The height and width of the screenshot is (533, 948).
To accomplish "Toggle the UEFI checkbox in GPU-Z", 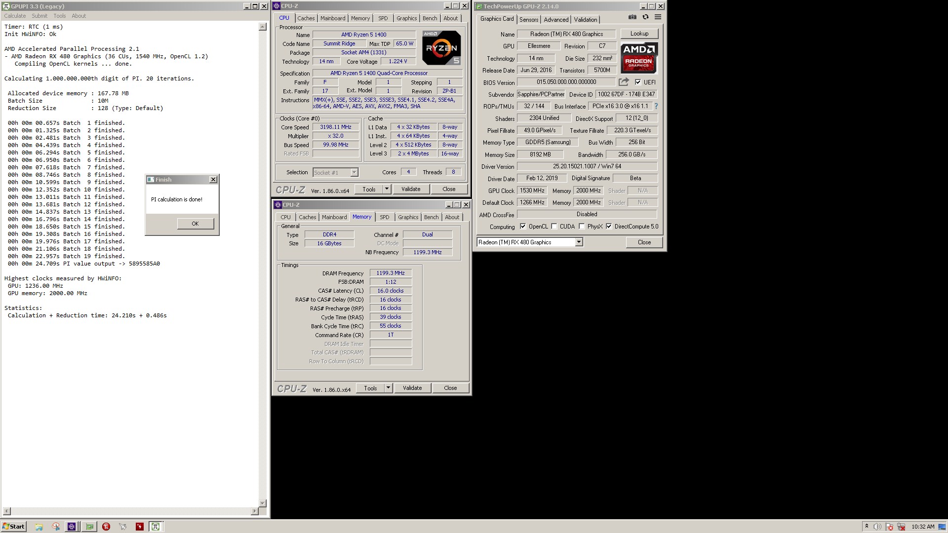I will 638,82.
